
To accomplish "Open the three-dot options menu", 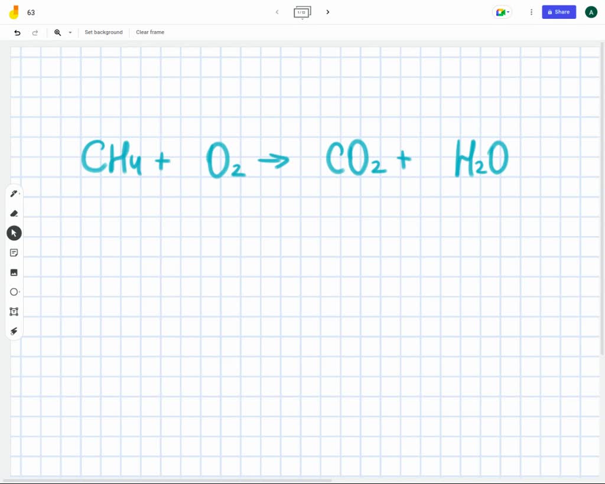I will [x=531, y=12].
